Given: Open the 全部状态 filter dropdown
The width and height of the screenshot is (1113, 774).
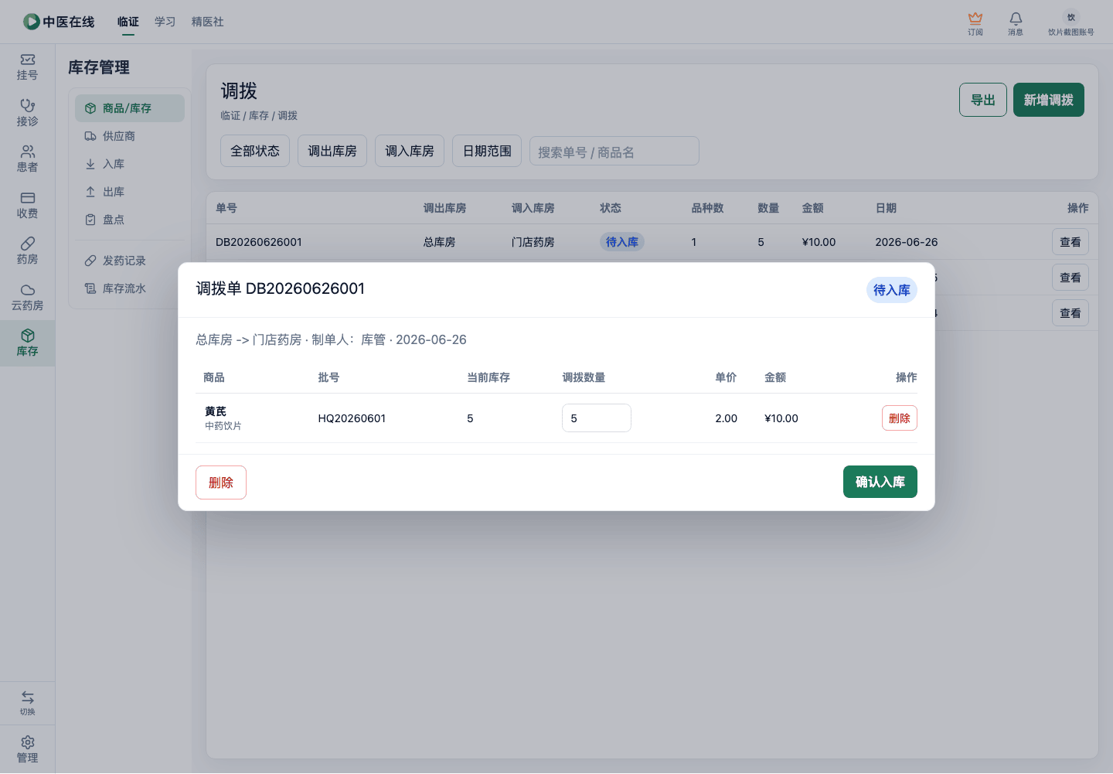Looking at the screenshot, I should coord(255,151).
